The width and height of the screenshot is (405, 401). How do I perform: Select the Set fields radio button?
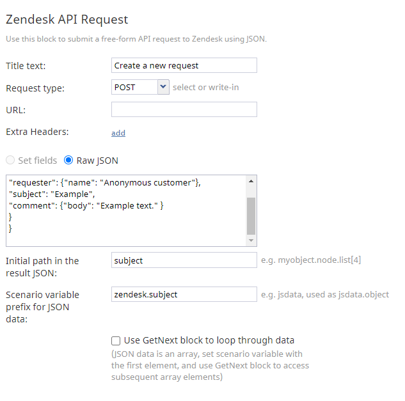pyautogui.click(x=10, y=160)
